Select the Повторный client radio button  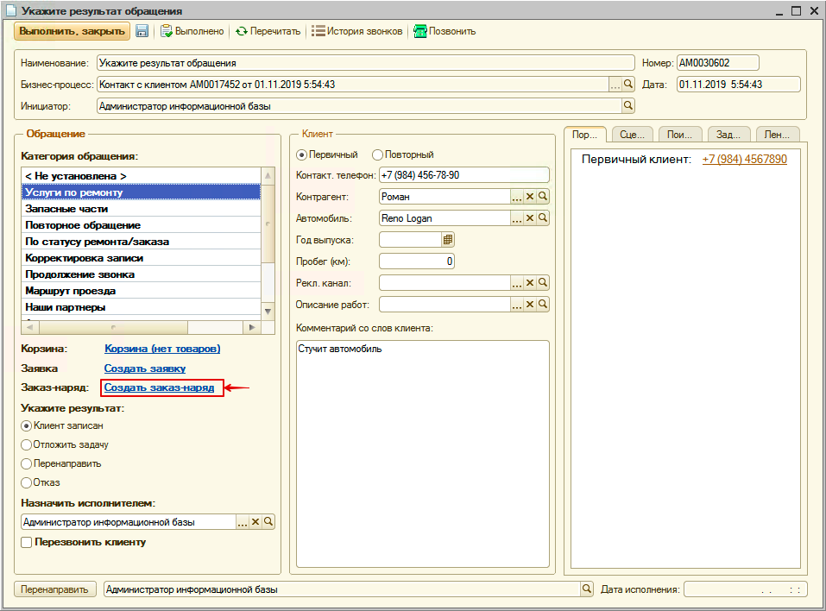(x=377, y=154)
